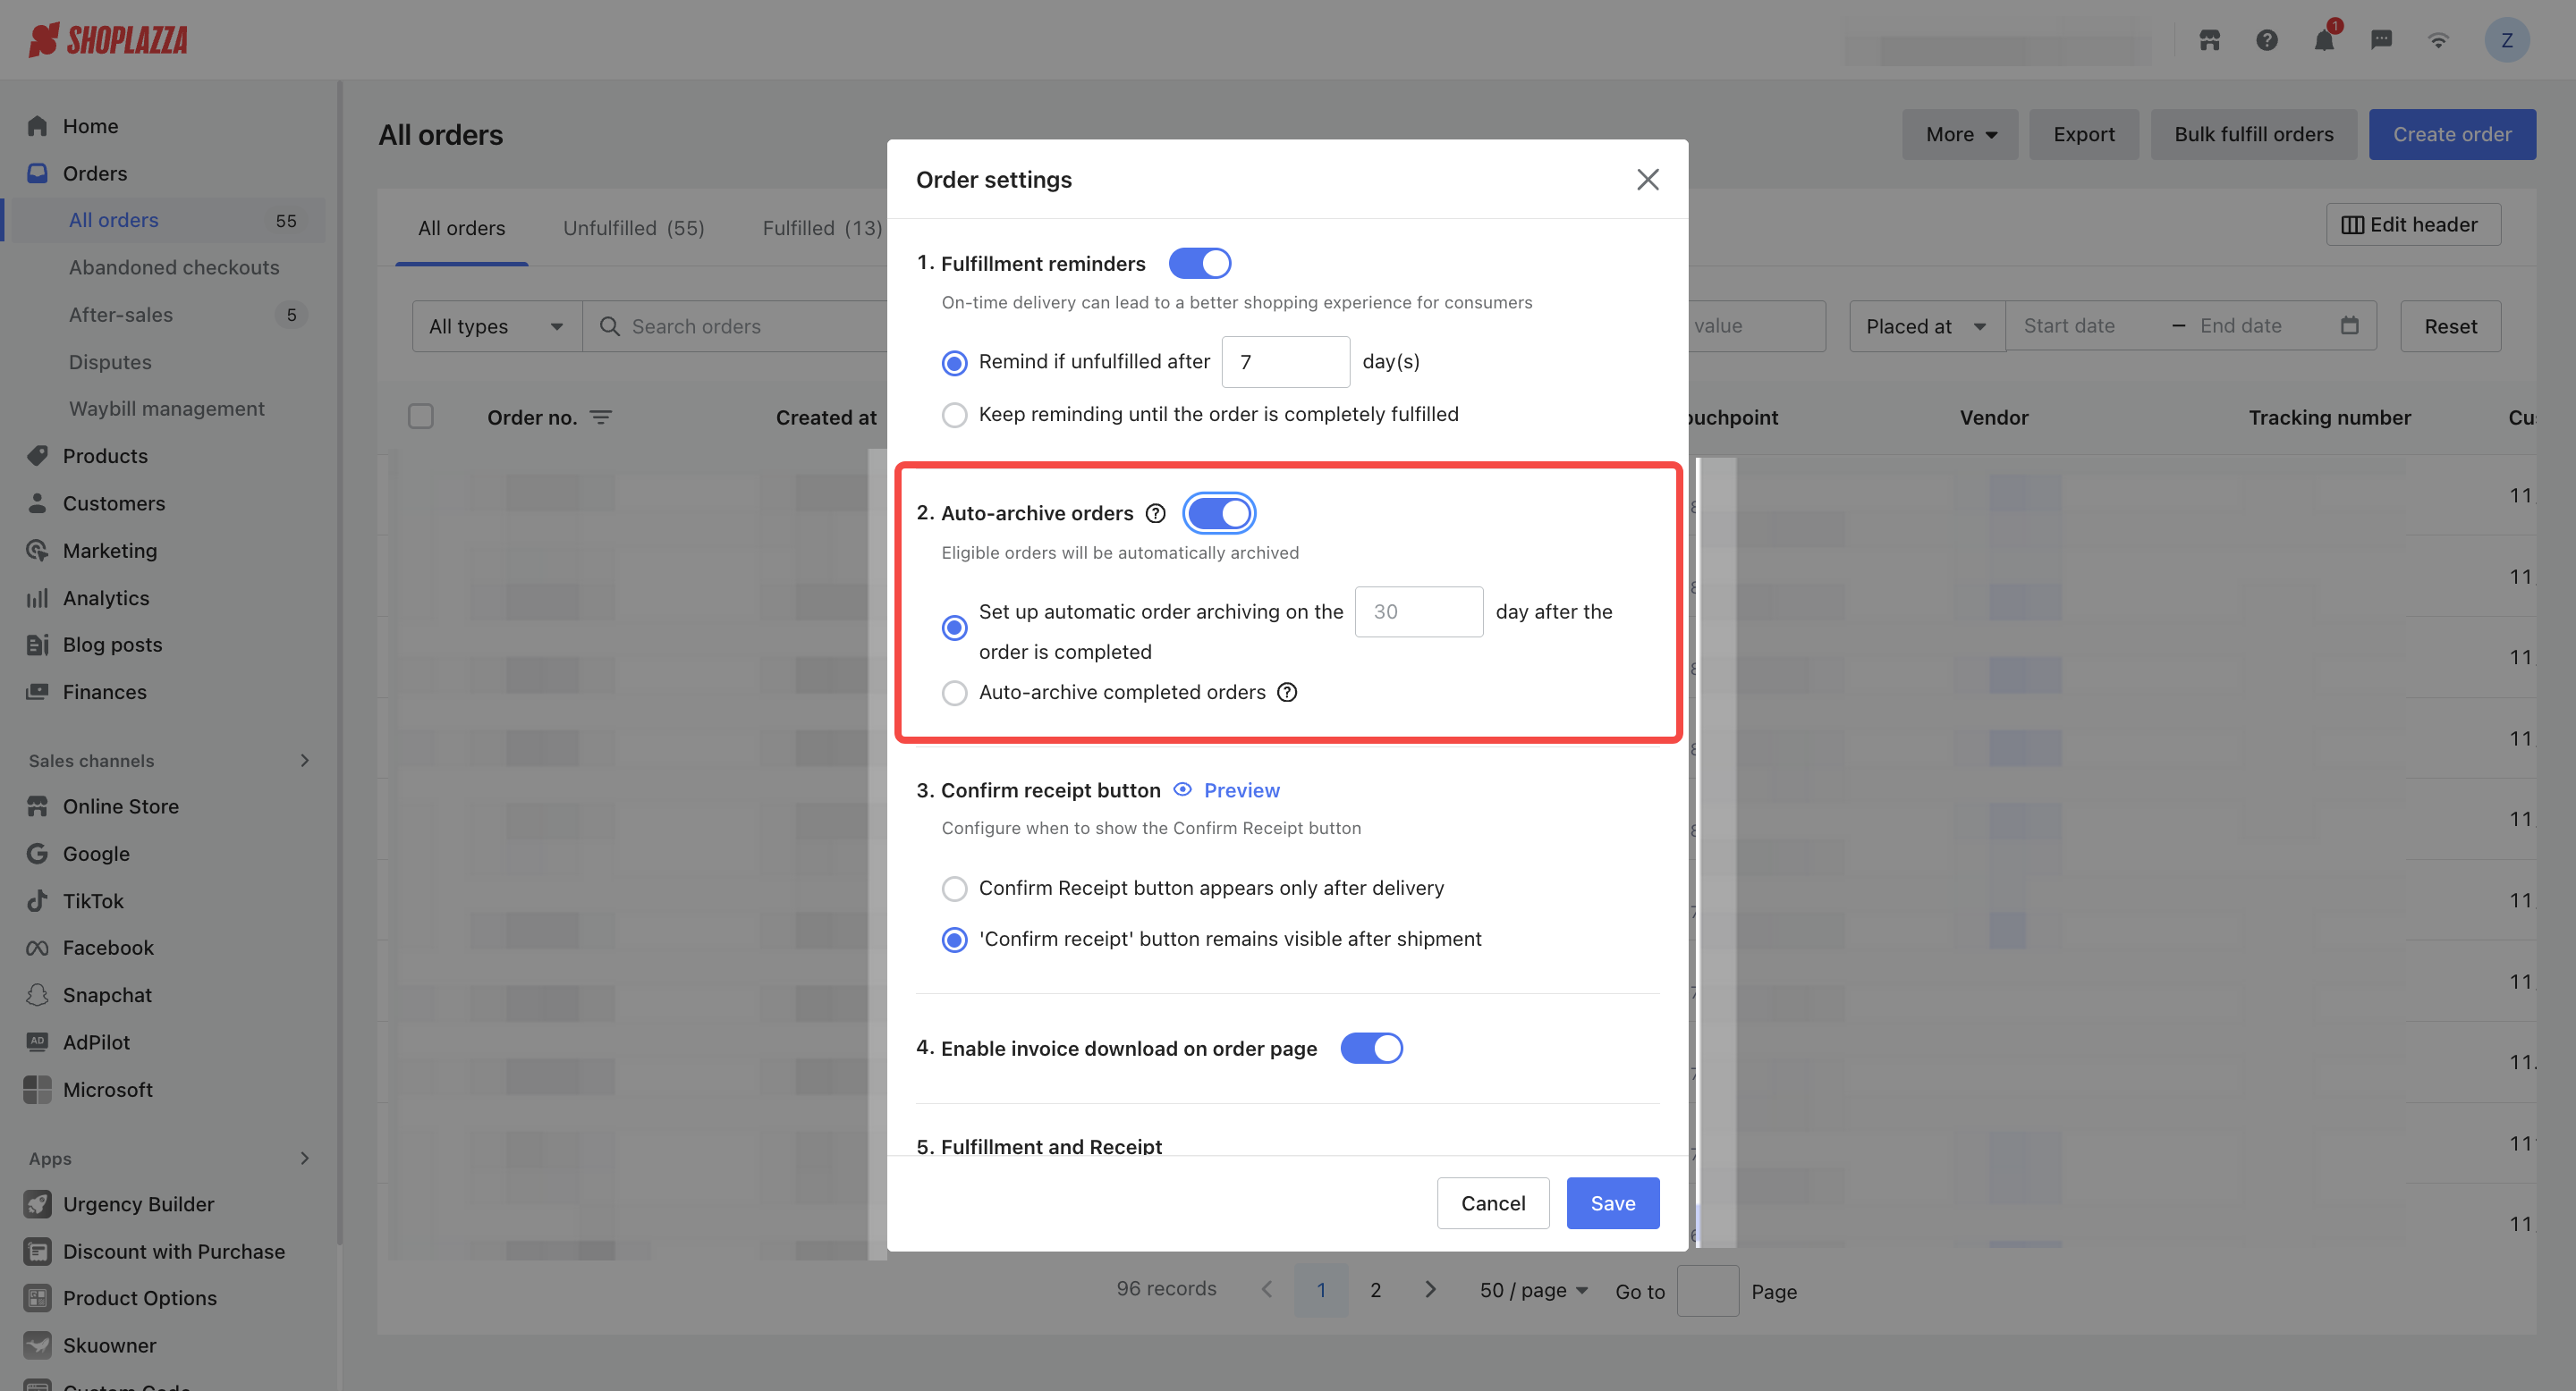This screenshot has width=2576, height=1391.
Task: Click the Google channel icon
Action: point(37,854)
